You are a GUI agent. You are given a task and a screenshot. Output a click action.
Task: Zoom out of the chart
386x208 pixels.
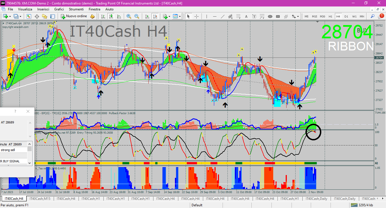[137, 16]
